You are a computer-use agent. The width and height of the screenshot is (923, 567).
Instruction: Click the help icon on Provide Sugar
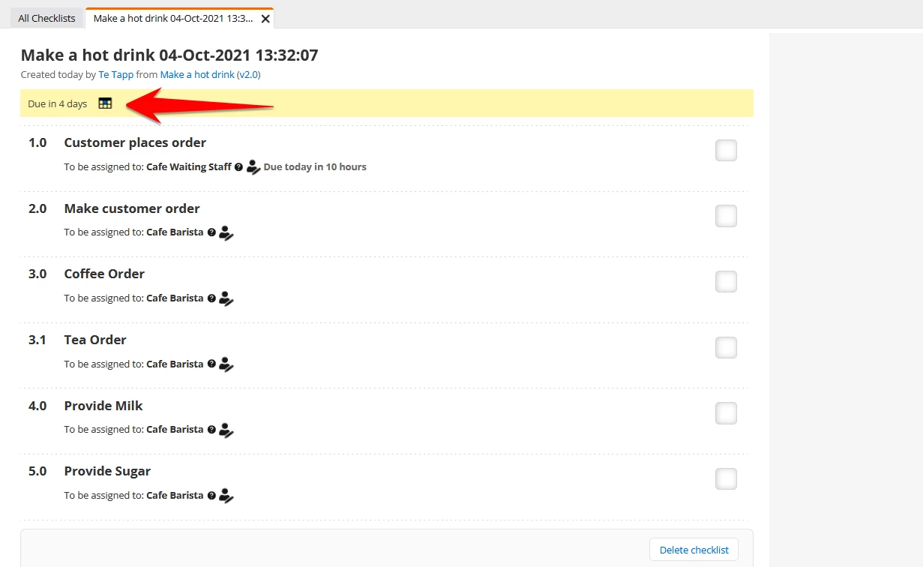(x=212, y=495)
